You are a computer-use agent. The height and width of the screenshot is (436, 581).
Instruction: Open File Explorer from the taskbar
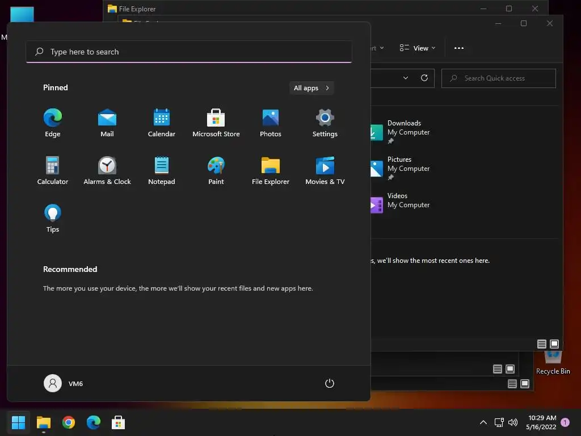[43, 422]
